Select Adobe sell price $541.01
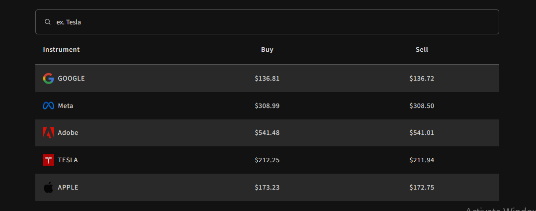 [x=422, y=133]
